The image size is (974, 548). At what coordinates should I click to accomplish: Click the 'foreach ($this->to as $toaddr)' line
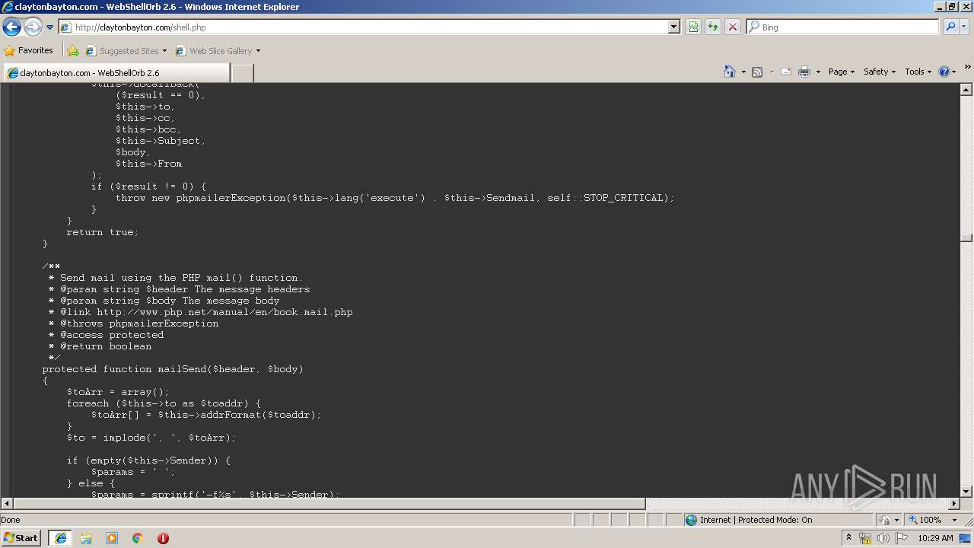[164, 403]
